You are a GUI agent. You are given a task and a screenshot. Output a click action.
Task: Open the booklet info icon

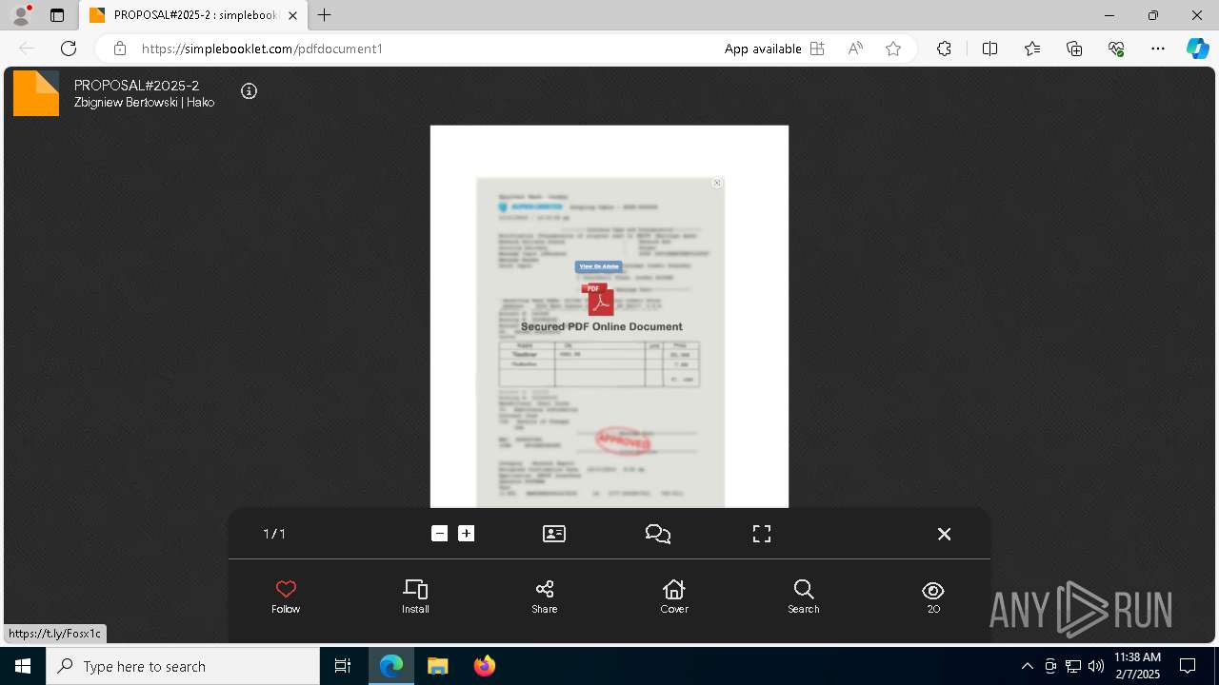click(249, 91)
